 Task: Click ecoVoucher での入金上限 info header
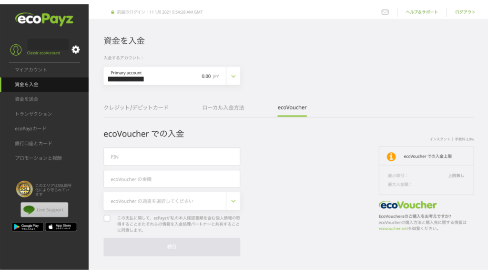pyautogui.click(x=427, y=156)
